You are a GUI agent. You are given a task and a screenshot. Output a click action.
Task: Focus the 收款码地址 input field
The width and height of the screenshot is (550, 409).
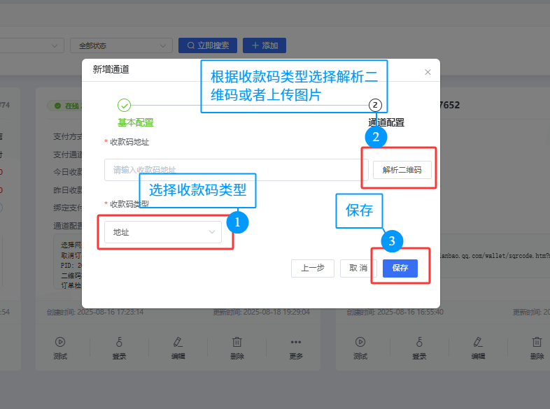pyautogui.click(x=231, y=170)
